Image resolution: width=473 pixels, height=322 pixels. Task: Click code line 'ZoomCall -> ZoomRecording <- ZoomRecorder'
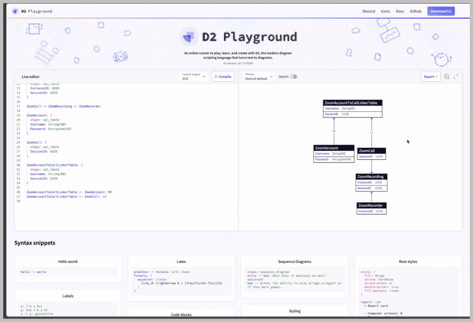click(64, 106)
